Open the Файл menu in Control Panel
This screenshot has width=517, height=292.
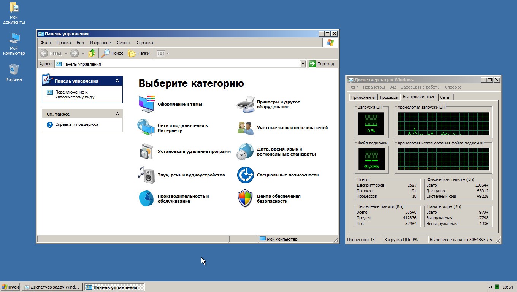(x=46, y=43)
